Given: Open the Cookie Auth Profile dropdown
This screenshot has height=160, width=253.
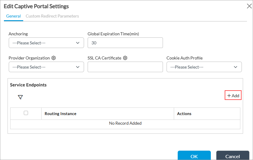Looking at the screenshot, I should click(x=204, y=67).
